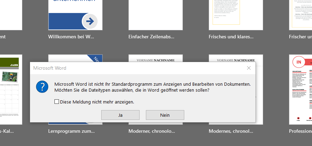The height and width of the screenshot is (146, 312).
Task: Click Ja in the Microsoft Word dialog
Action: [x=120, y=115]
